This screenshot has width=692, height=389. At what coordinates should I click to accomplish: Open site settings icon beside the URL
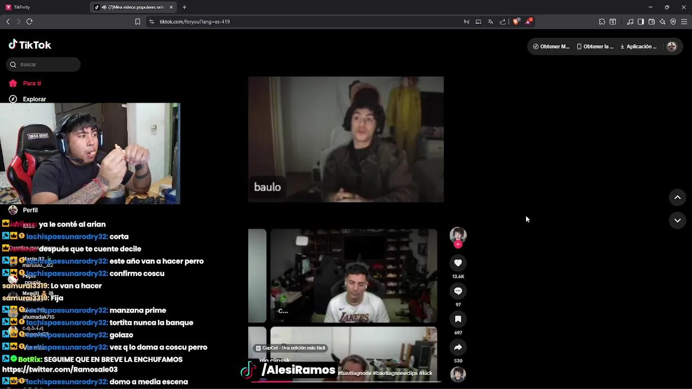[x=151, y=22]
